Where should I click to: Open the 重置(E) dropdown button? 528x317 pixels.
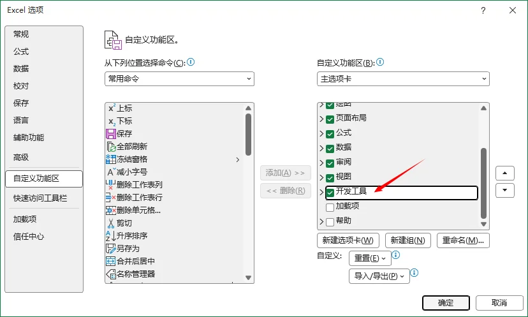coord(370,258)
